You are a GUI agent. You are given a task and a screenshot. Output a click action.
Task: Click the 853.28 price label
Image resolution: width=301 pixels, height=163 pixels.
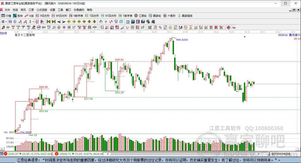(x=119, y=93)
